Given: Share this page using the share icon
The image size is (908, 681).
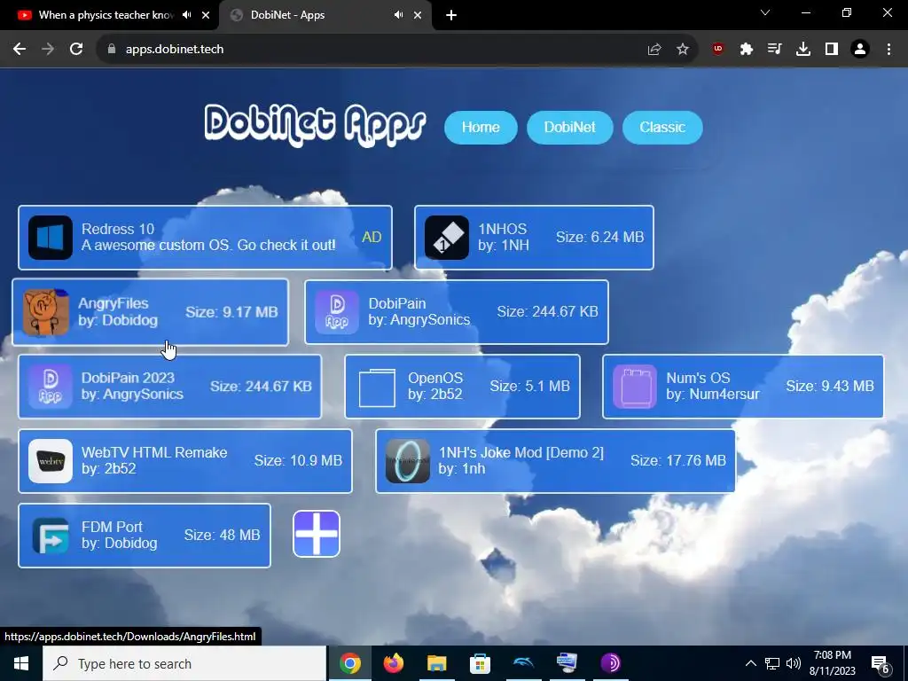Looking at the screenshot, I should [654, 50].
